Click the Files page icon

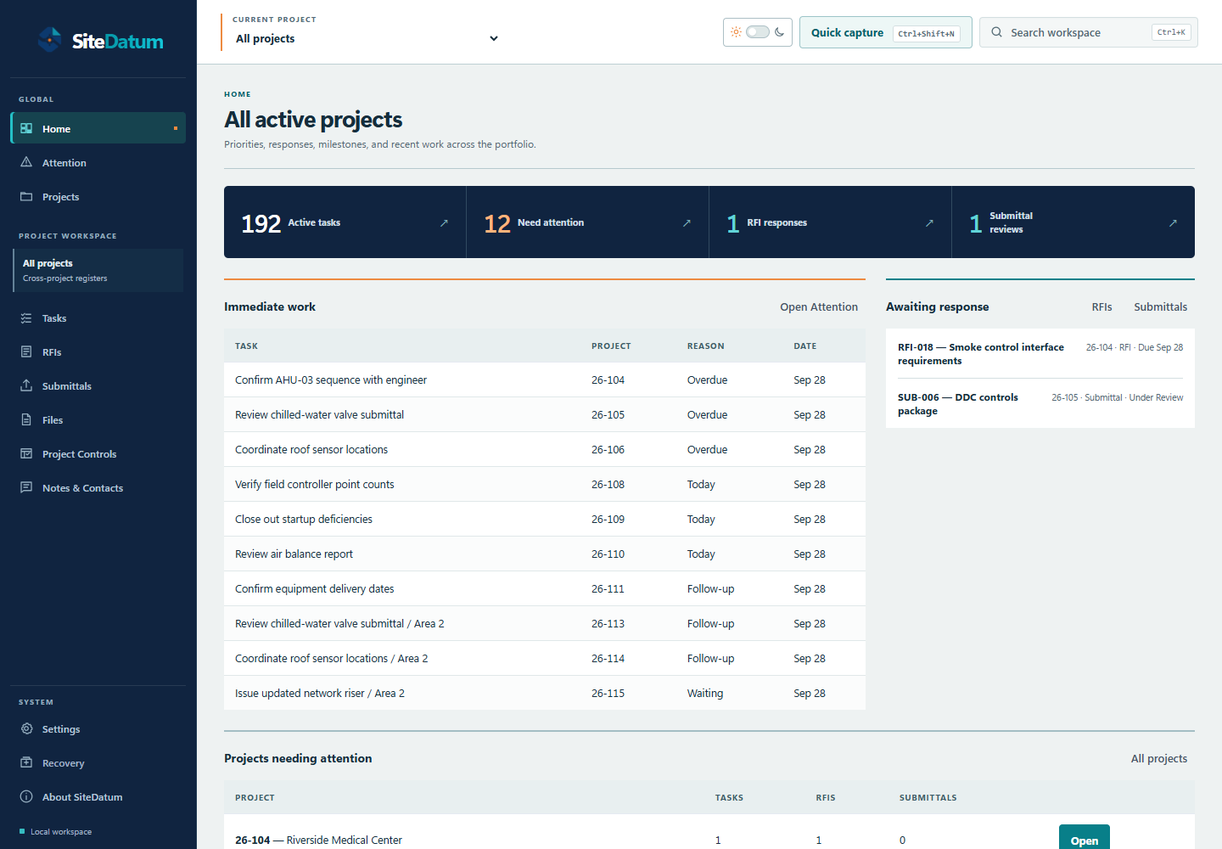26,419
